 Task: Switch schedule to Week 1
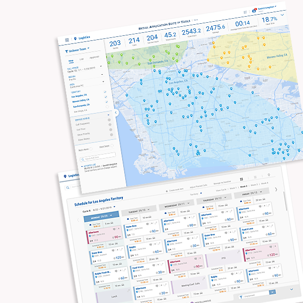pos(233,188)
